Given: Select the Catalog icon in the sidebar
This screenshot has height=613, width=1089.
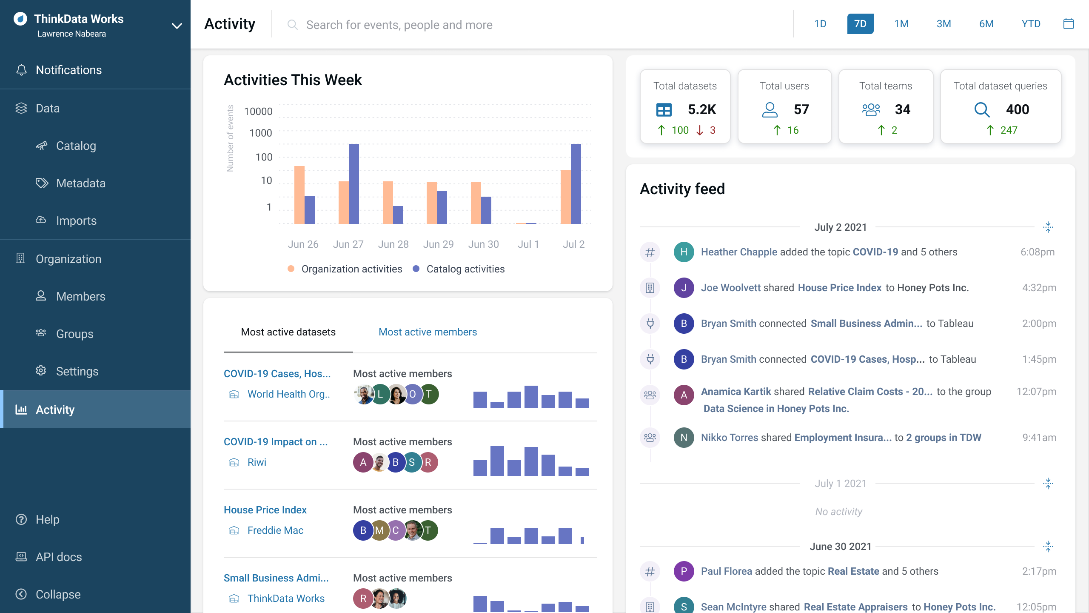Looking at the screenshot, I should pos(41,146).
